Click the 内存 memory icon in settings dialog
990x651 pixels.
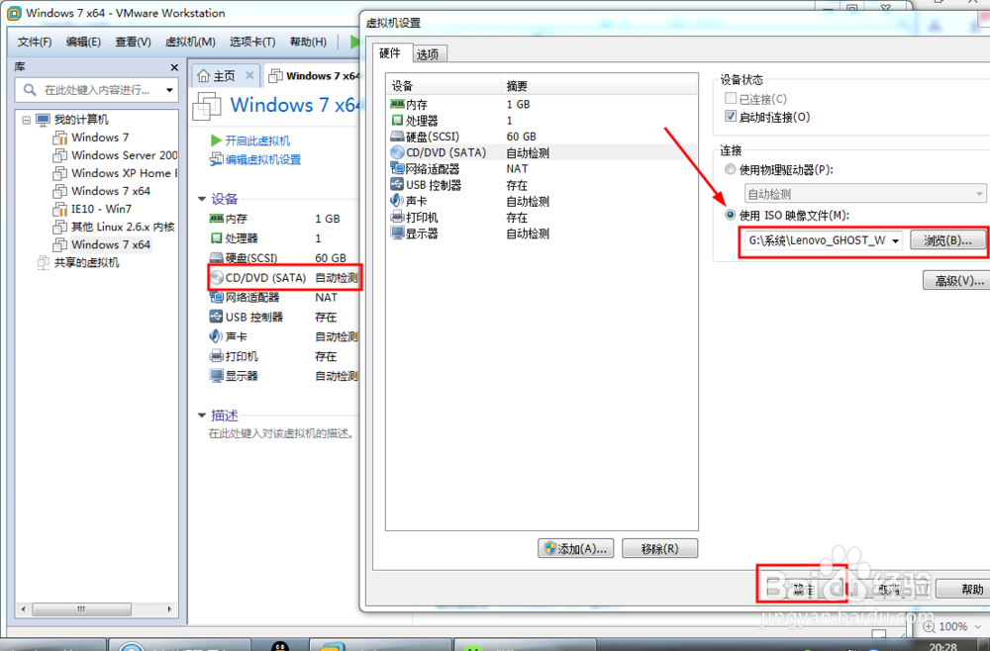pyautogui.click(x=397, y=104)
